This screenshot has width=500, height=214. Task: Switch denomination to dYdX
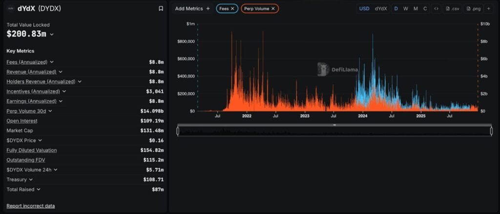381,9
